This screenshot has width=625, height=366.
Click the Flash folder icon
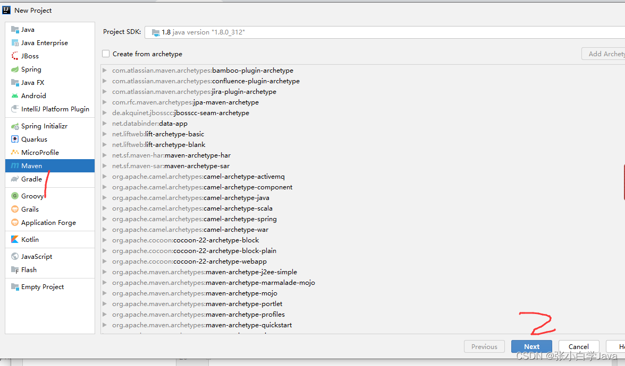click(x=15, y=269)
